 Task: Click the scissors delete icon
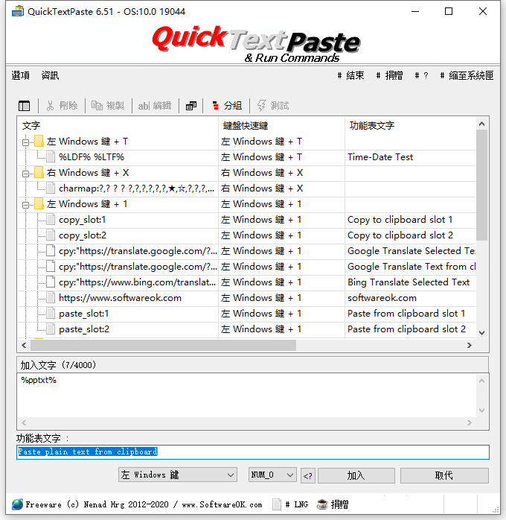[x=50, y=106]
